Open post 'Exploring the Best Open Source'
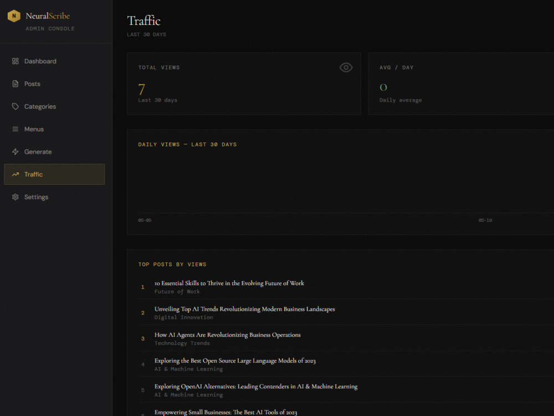 [235, 361]
